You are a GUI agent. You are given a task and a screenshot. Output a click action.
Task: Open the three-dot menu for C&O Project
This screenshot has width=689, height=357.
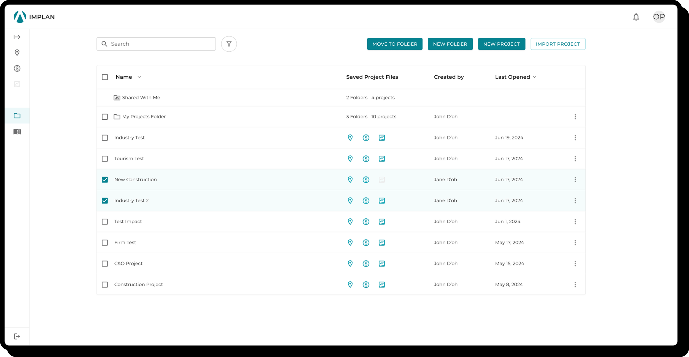click(x=575, y=263)
